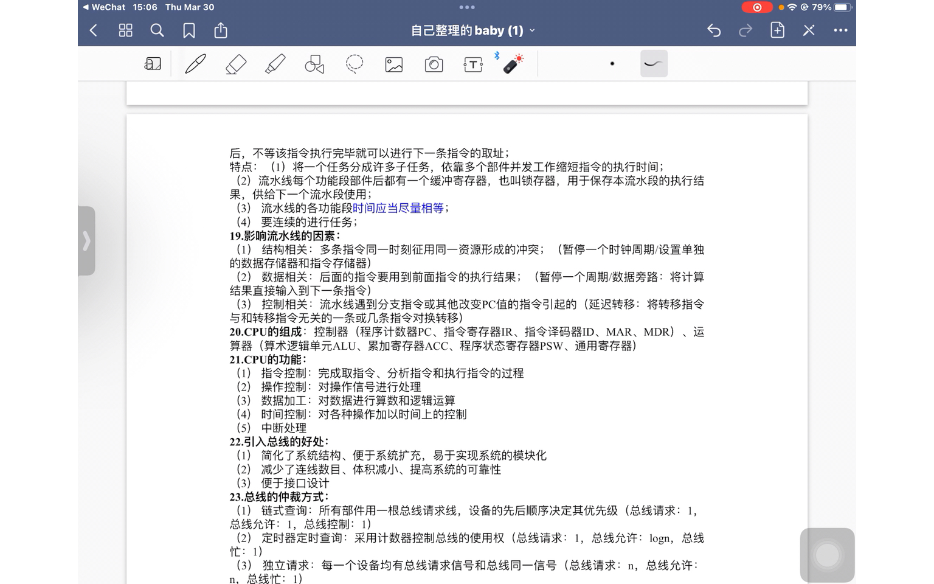Tap the heading 19.影响流水线的因素
The height and width of the screenshot is (584, 934).
[x=285, y=235]
